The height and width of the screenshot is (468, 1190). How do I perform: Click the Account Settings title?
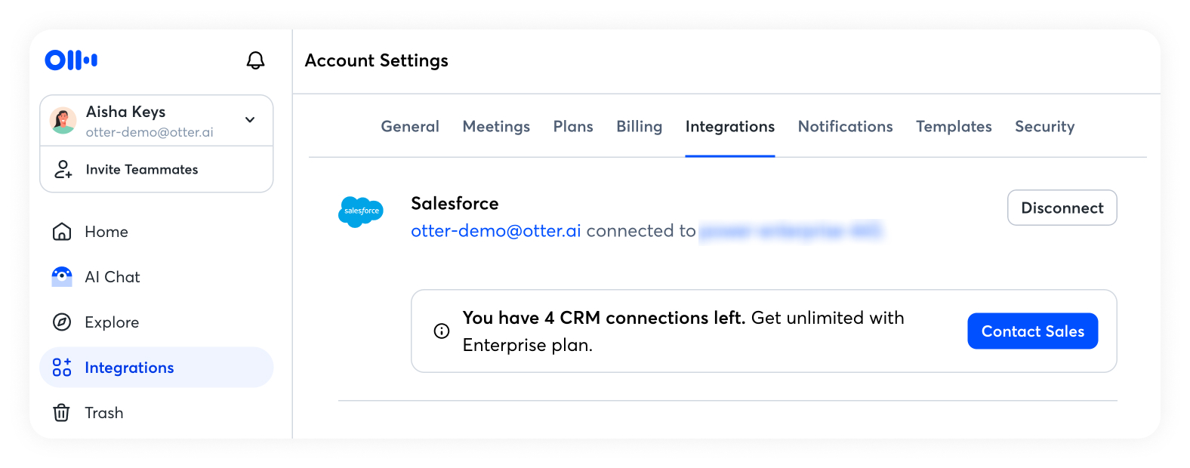pos(377,60)
